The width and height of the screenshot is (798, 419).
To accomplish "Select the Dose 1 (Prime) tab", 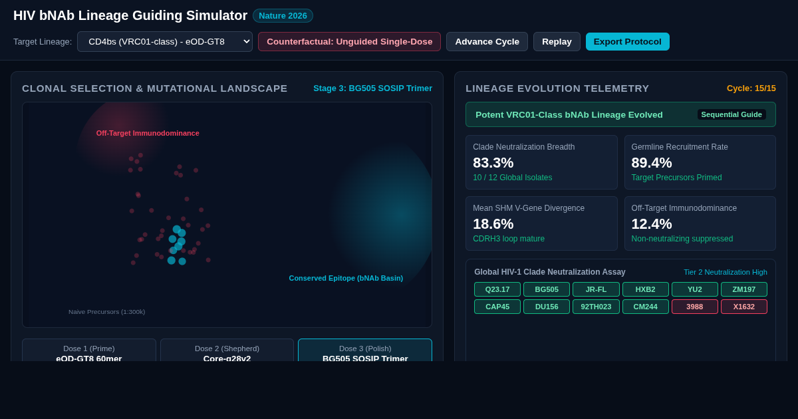I will 89,350.
